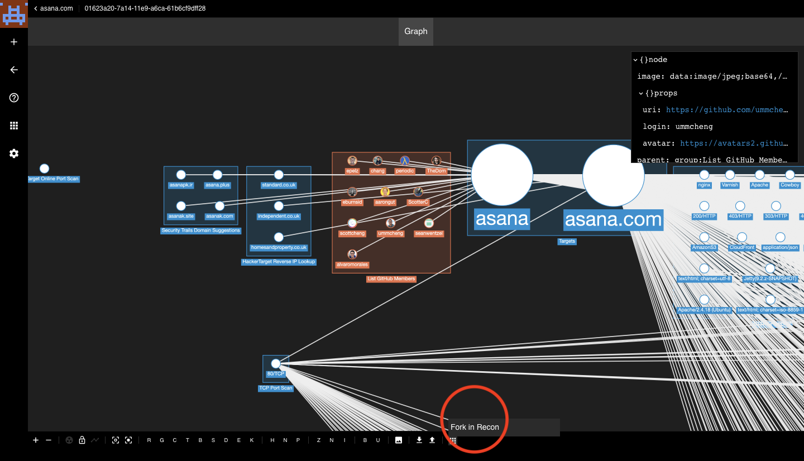Select the nginx server node
Screen dimensions: 804x461
704,175
